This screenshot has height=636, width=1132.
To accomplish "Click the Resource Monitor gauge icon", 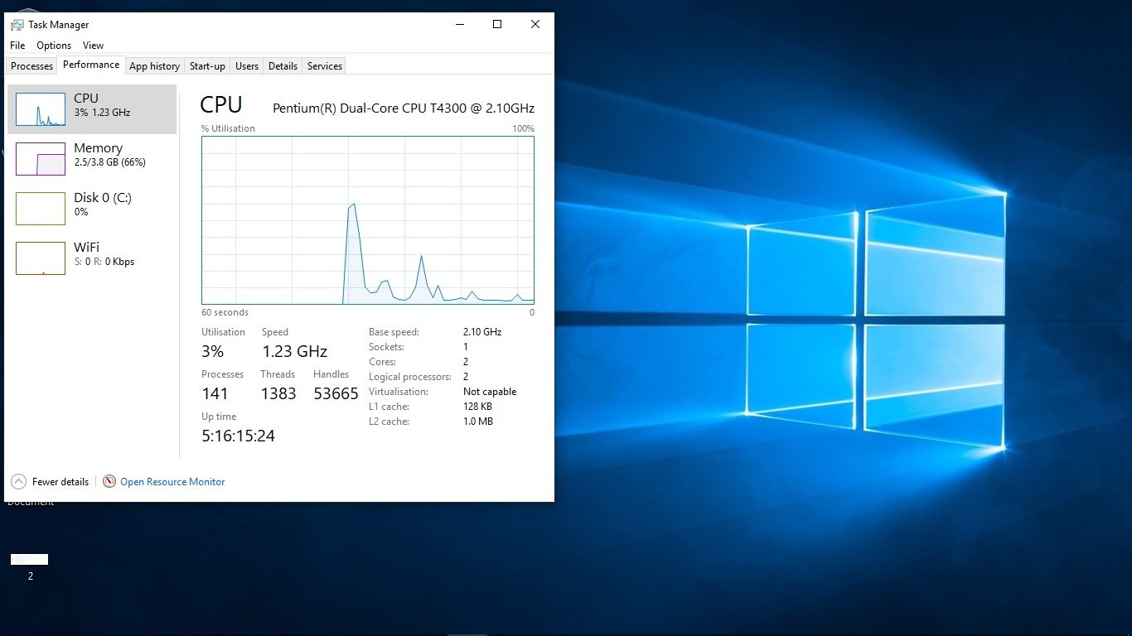I will [x=109, y=481].
